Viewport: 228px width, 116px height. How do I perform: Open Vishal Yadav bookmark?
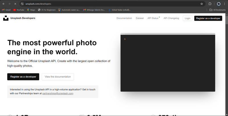pos(119,10)
